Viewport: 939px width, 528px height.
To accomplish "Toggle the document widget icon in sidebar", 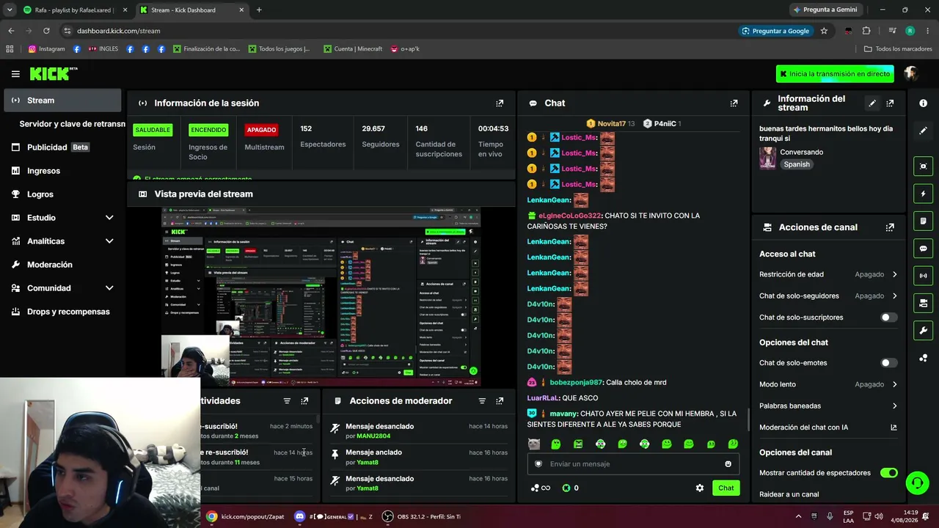I will (923, 221).
